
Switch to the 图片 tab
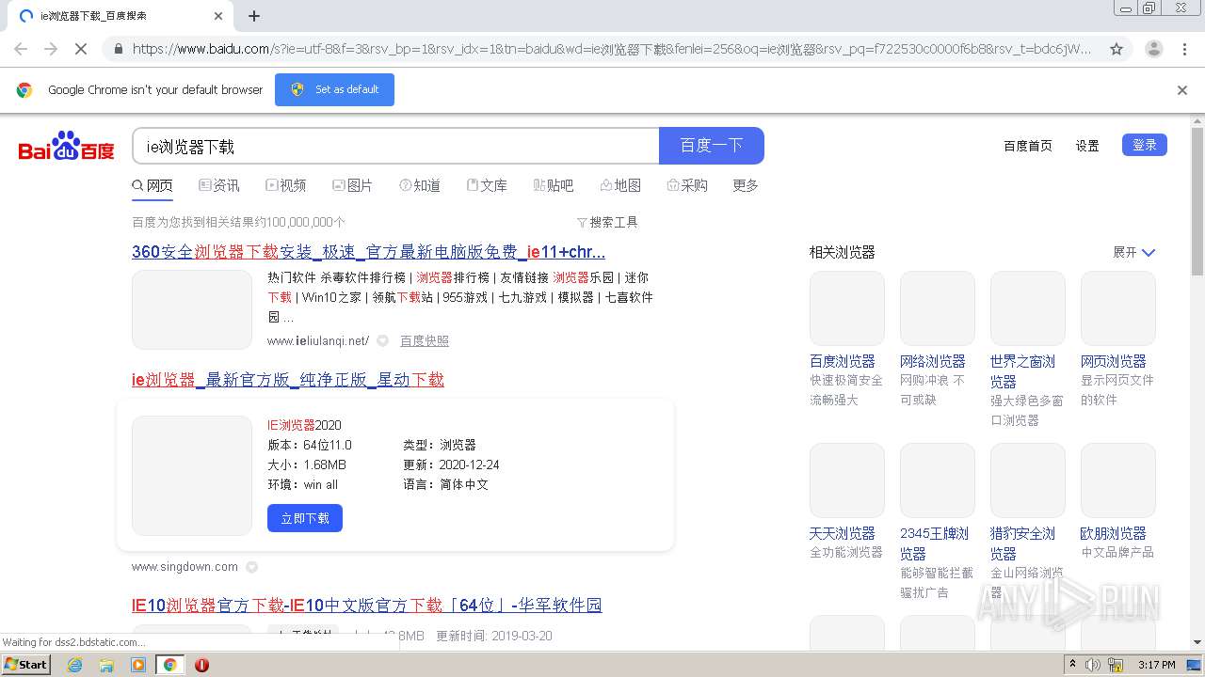pyautogui.click(x=353, y=185)
